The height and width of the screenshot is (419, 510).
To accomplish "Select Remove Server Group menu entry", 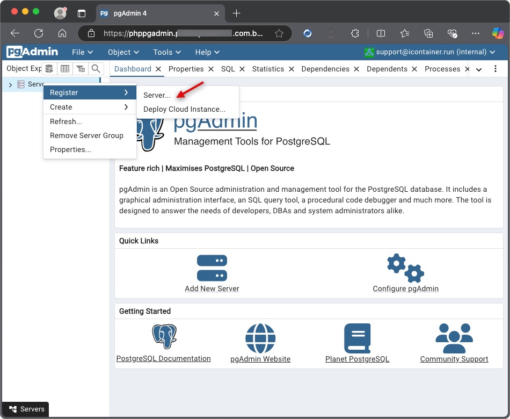I will (90, 135).
